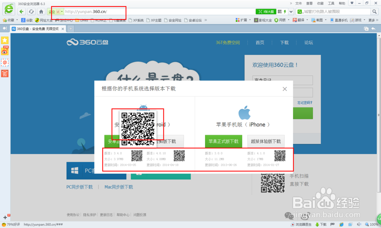Click the 360云盘 logo on the page
Image resolution: width=381 pixels, height=228 pixels.
[88, 42]
